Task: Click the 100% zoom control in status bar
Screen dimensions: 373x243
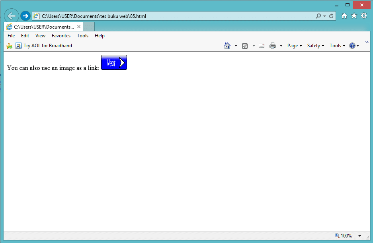Action: tap(346, 235)
